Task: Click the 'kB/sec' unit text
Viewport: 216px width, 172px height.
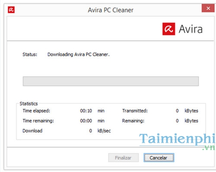Action: click(x=104, y=131)
